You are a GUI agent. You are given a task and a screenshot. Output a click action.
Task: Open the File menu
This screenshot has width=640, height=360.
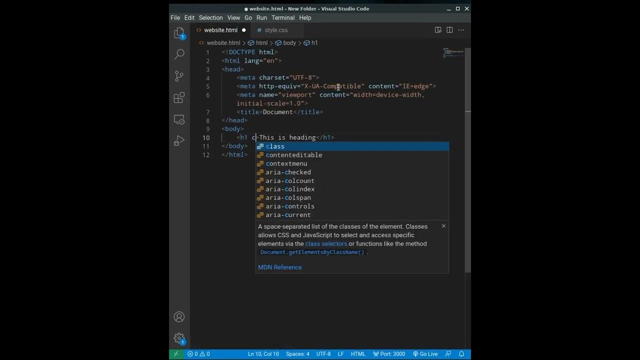click(x=175, y=17)
